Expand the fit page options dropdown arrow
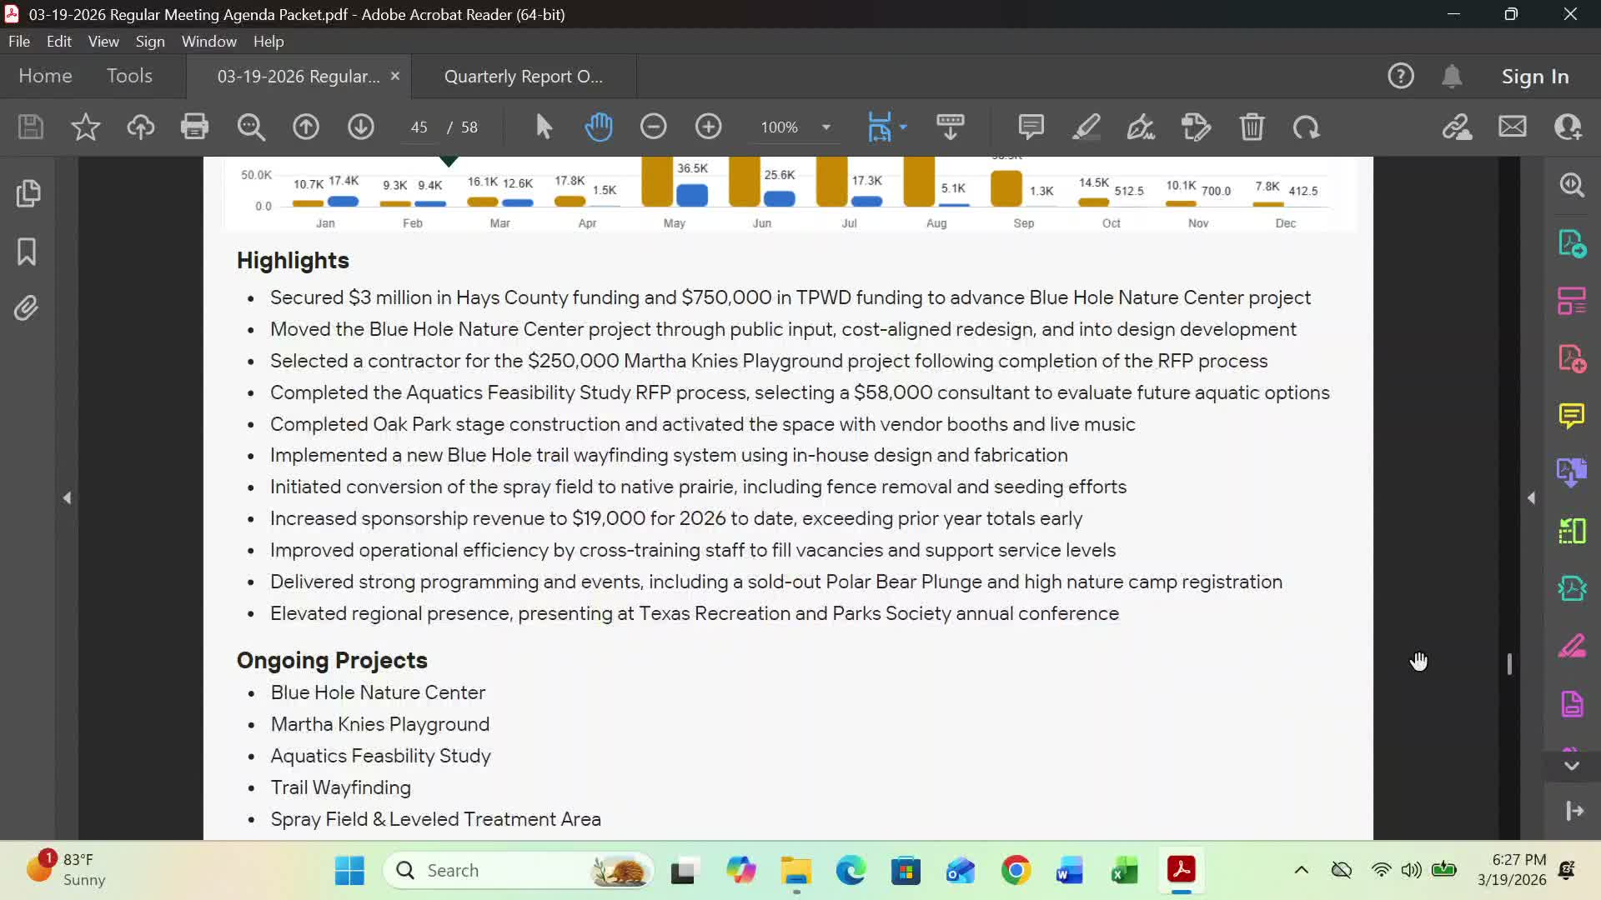1601x900 pixels. (x=903, y=127)
